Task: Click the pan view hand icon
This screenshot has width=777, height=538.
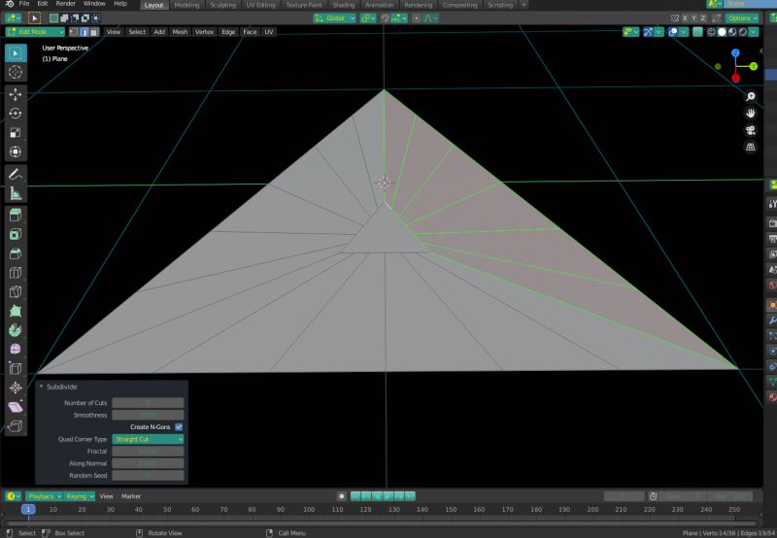Action: (x=751, y=114)
